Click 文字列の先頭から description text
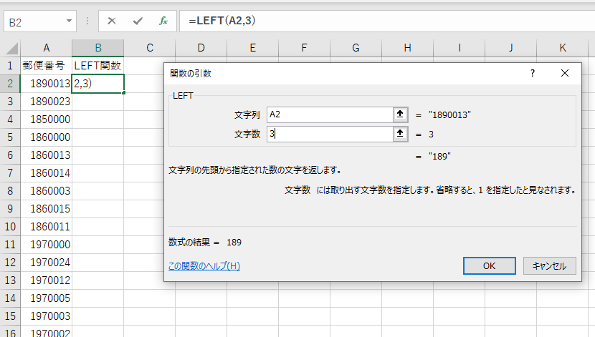The image size is (595, 337). click(x=255, y=170)
